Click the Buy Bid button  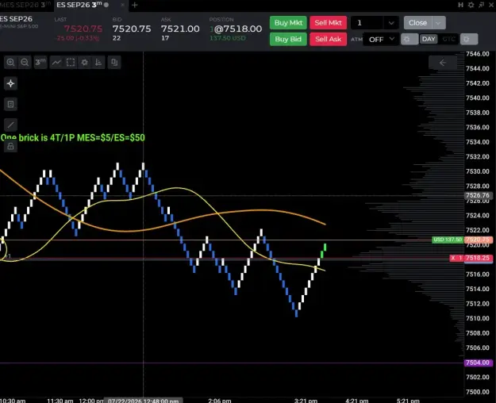coord(288,39)
